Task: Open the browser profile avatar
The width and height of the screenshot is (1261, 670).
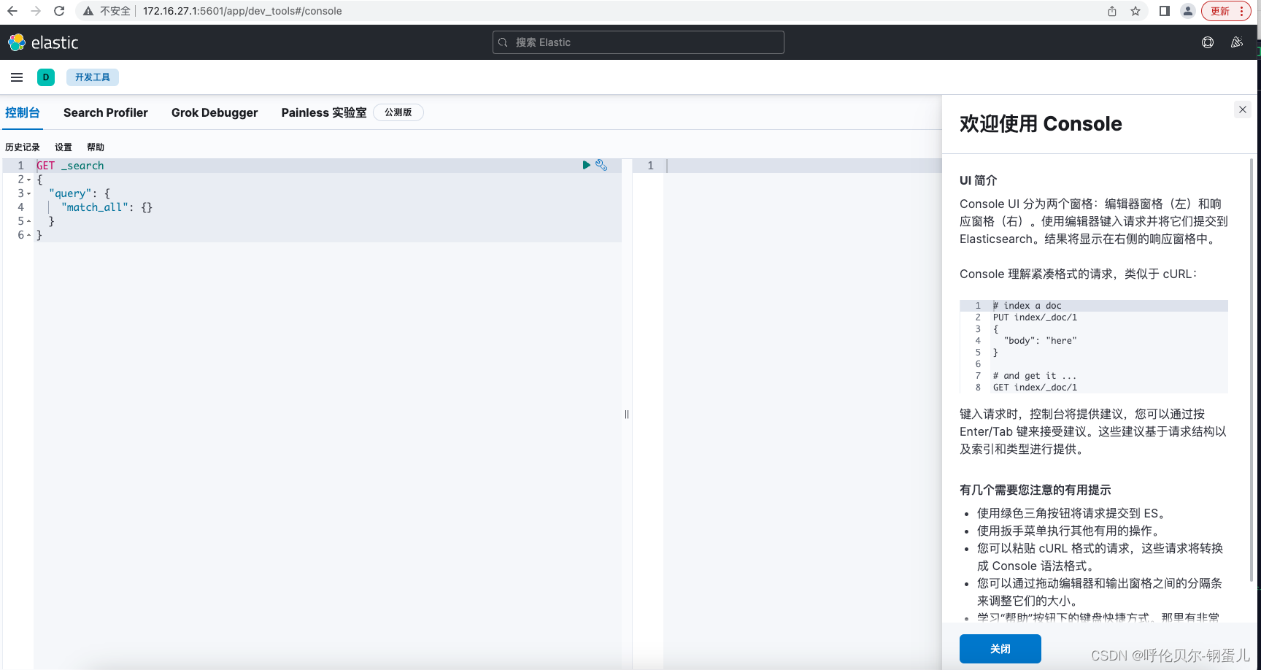Action: 1188,11
